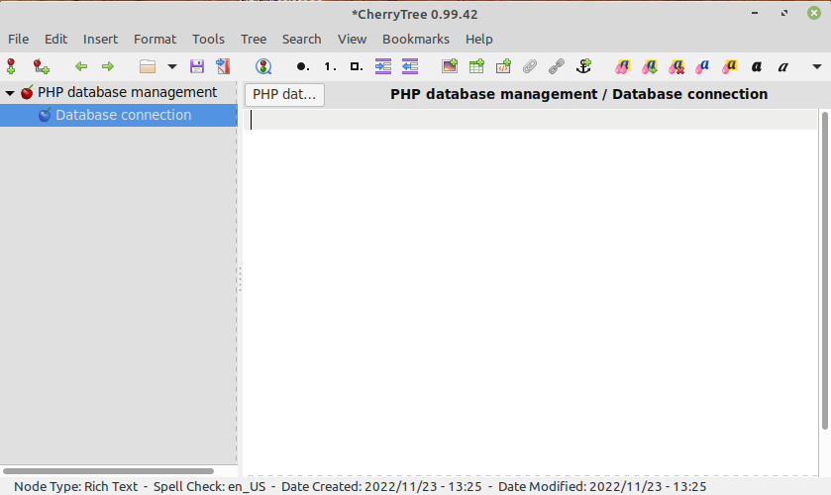This screenshot has width=831, height=495.
Task: Click the add sub node icon
Action: [41, 66]
